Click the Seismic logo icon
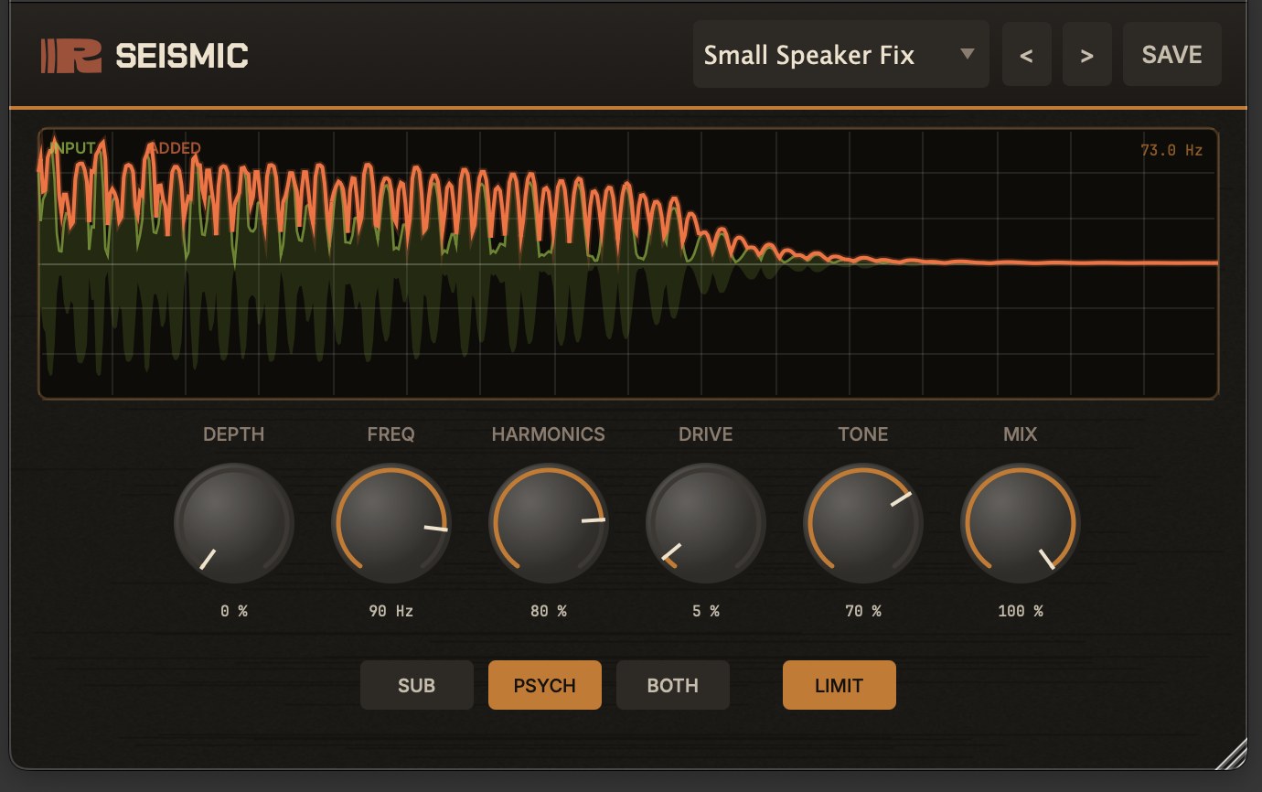This screenshot has height=792, width=1262. tap(71, 56)
